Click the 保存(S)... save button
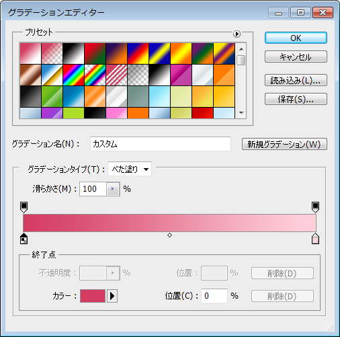340x337 pixels. coord(296,99)
